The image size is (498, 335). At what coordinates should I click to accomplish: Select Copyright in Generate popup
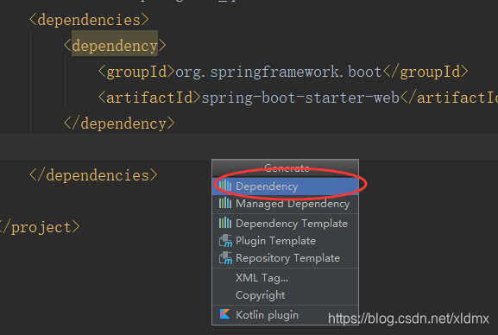coord(285,295)
